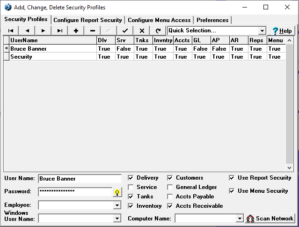299x227 pixels.
Task: Enable the Service checkbox
Action: tap(131, 187)
